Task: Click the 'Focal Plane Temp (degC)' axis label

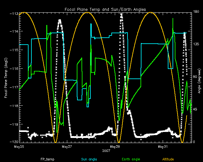Action: (6, 77)
